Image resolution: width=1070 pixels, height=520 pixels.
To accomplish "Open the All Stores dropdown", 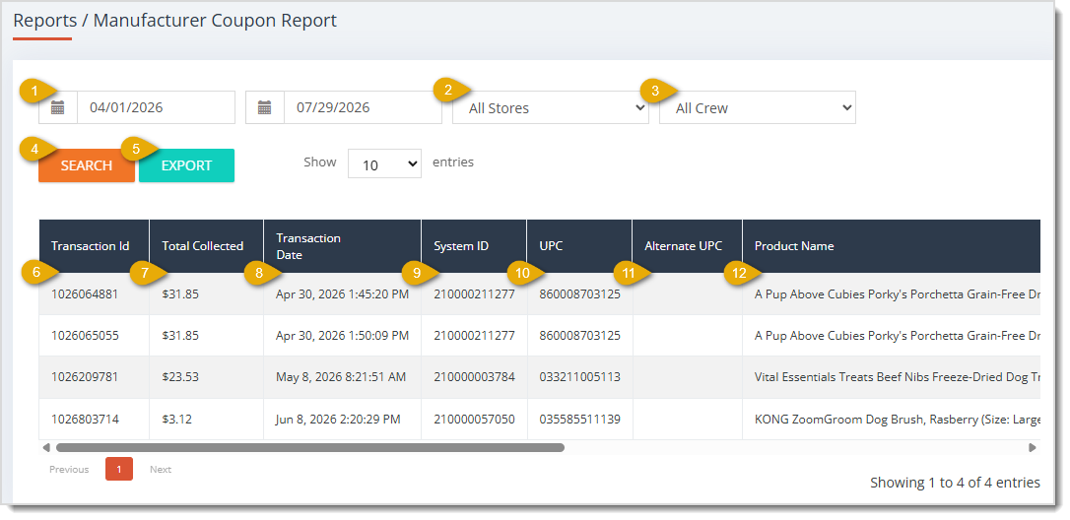I will click(551, 107).
